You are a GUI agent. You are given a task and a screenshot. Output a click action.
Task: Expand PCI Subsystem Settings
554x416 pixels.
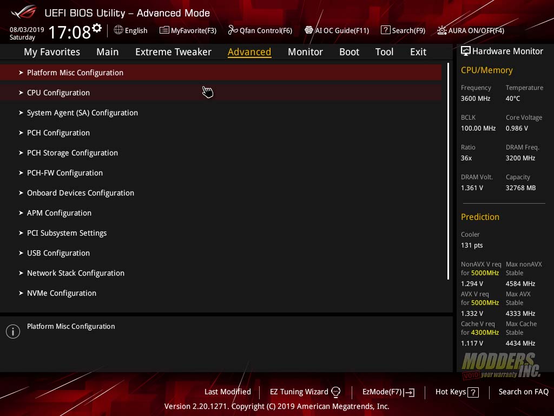(221, 233)
